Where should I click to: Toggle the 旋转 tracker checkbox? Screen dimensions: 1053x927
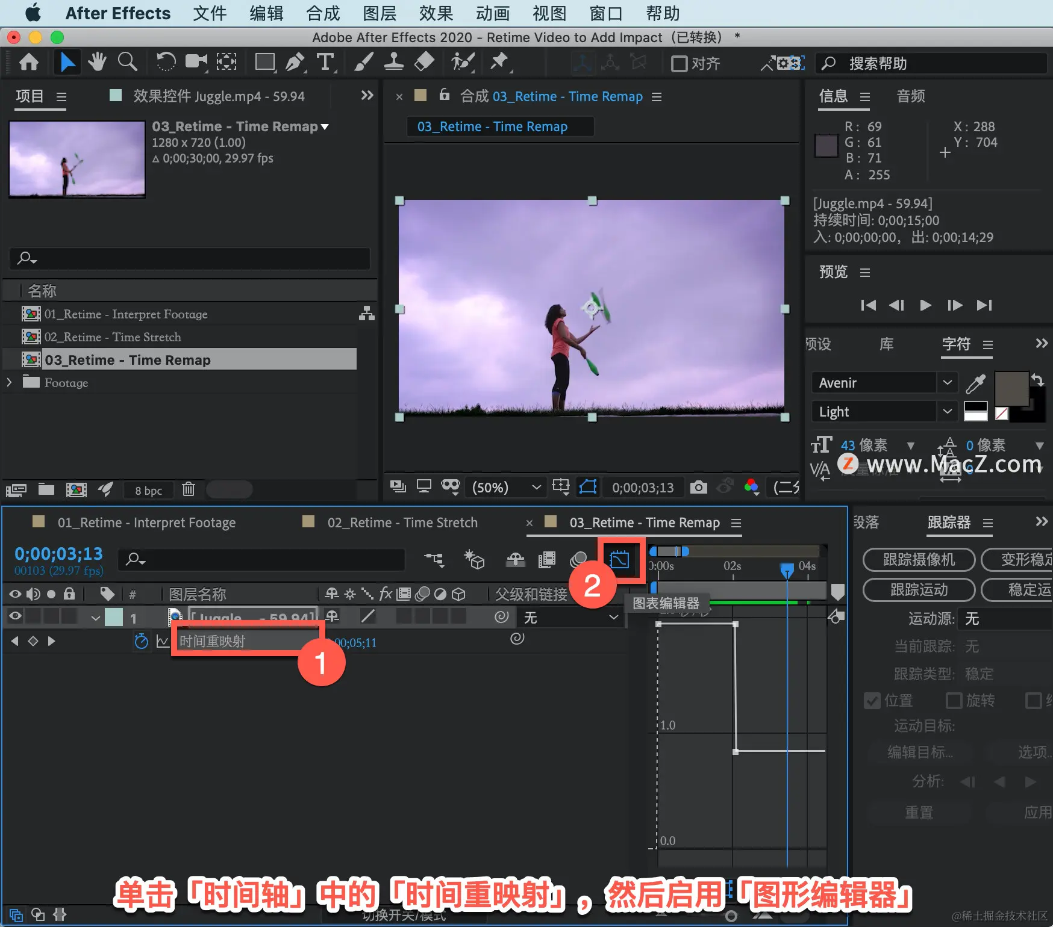tap(954, 701)
